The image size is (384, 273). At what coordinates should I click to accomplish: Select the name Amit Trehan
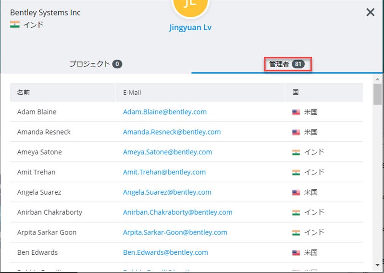36,172
